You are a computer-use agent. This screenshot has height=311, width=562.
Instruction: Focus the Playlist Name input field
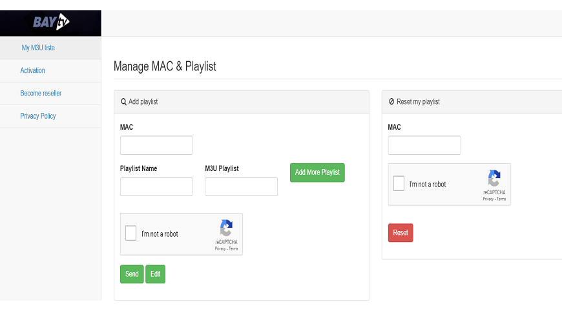pos(156,186)
